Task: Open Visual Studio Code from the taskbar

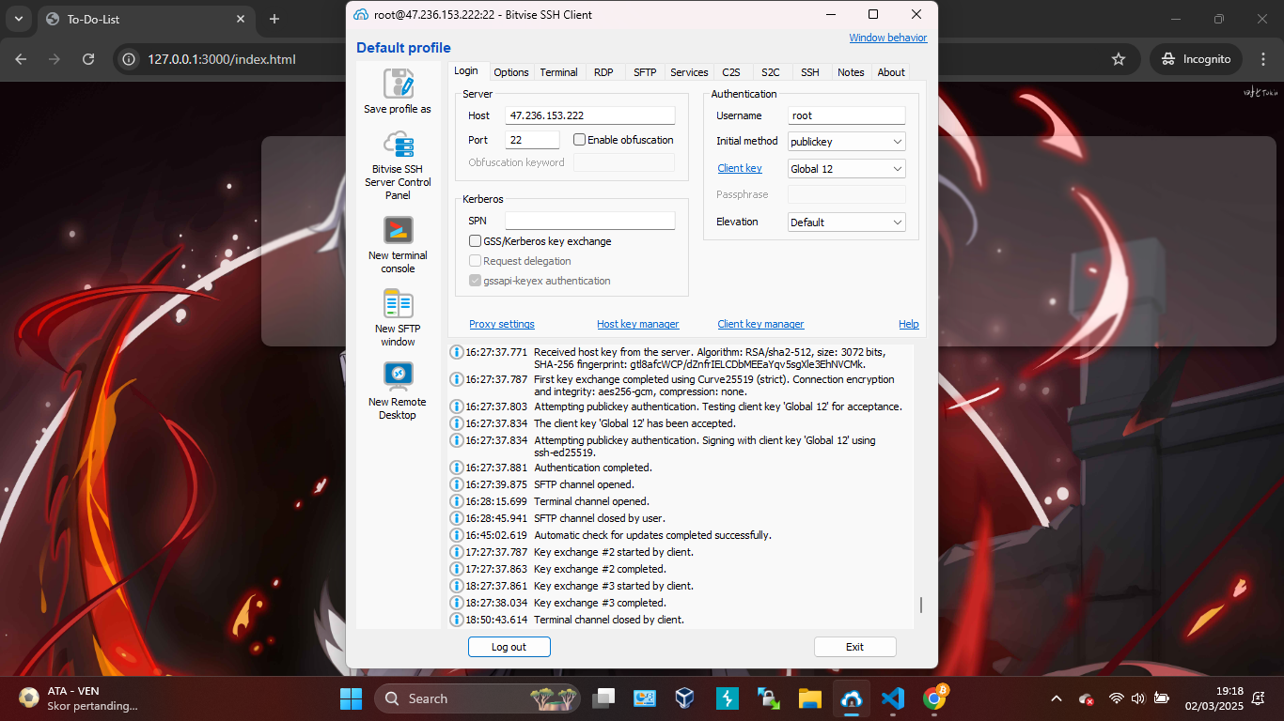Action: (x=893, y=698)
